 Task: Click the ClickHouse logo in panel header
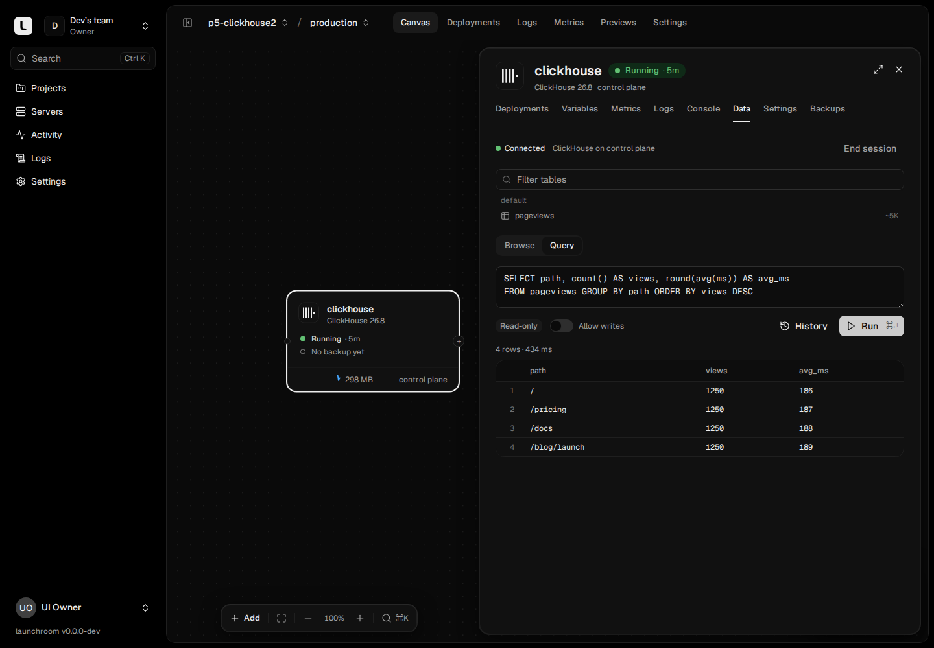pos(510,76)
